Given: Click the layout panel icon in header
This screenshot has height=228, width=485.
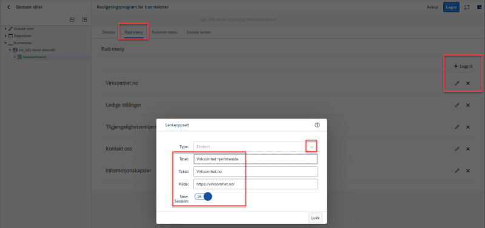Looking at the screenshot, I should click(479, 7).
